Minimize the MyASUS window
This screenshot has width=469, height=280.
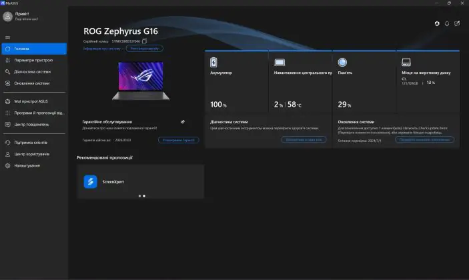point(436,3)
